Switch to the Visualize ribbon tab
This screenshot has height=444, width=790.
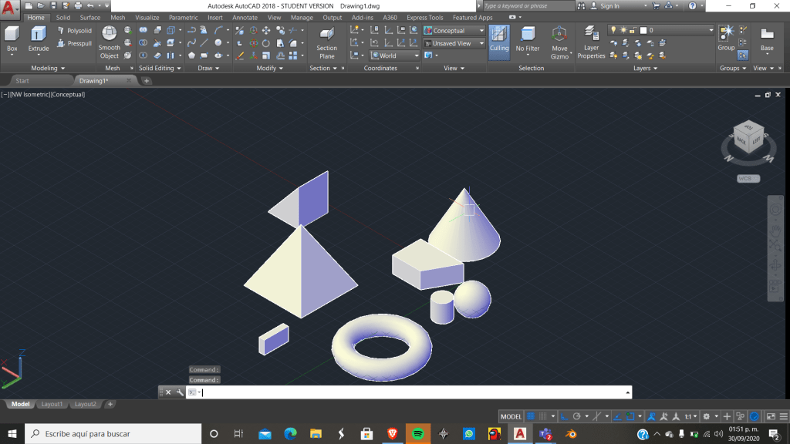[x=147, y=18]
